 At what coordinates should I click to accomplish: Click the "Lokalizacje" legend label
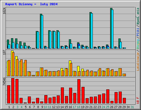[x=138, y=62]
